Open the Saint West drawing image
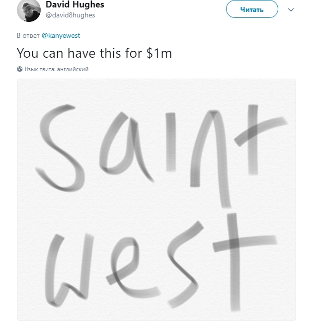This screenshot has height=324, width=313. [156, 199]
